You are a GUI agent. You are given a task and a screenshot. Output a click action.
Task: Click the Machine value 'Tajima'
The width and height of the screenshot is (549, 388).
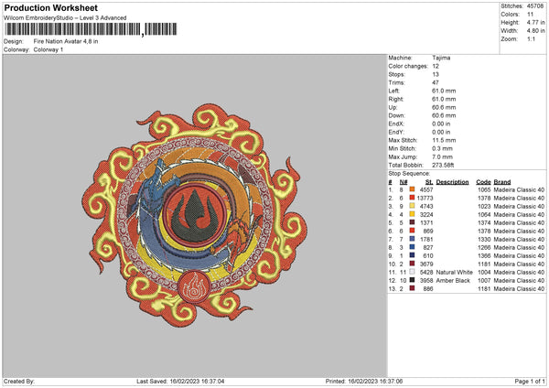pyautogui.click(x=441, y=58)
